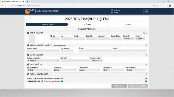Click the info icon for Eğitim Bilgileri
Screen dimensions: 174x97
point(147,55)
